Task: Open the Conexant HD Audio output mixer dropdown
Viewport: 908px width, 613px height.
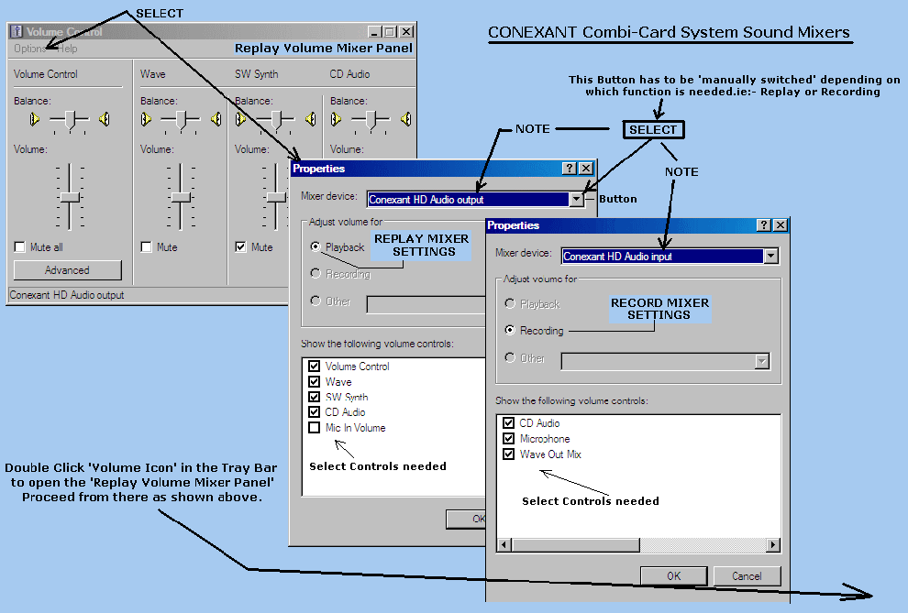Action: tap(577, 200)
